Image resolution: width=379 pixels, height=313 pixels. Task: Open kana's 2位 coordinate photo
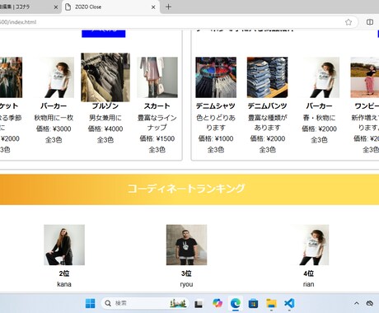(x=64, y=245)
